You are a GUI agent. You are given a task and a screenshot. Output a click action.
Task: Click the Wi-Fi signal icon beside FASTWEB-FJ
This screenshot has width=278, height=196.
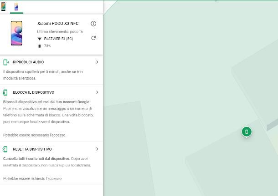pyautogui.click(x=39, y=39)
